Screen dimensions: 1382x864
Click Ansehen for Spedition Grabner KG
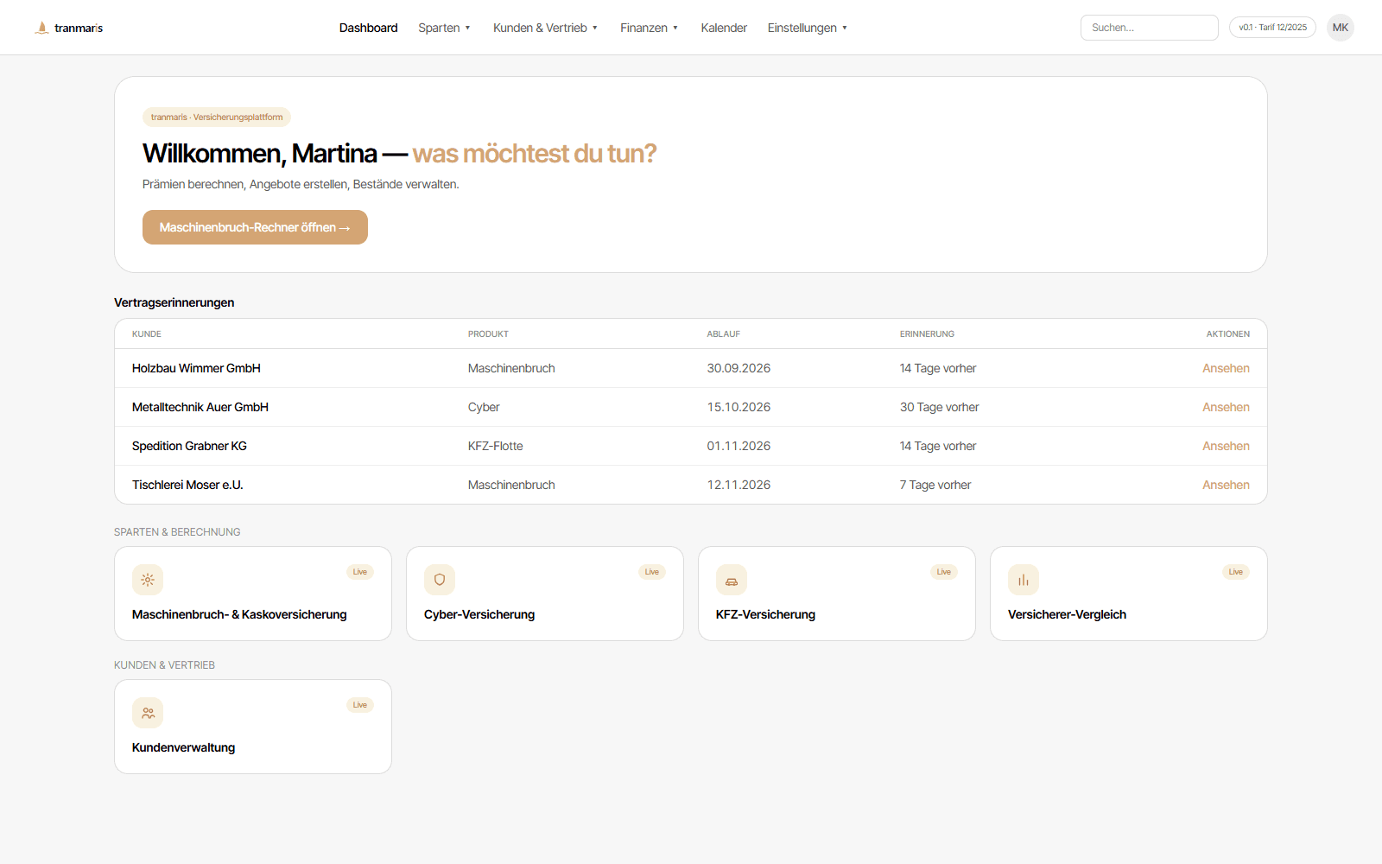pyautogui.click(x=1226, y=446)
